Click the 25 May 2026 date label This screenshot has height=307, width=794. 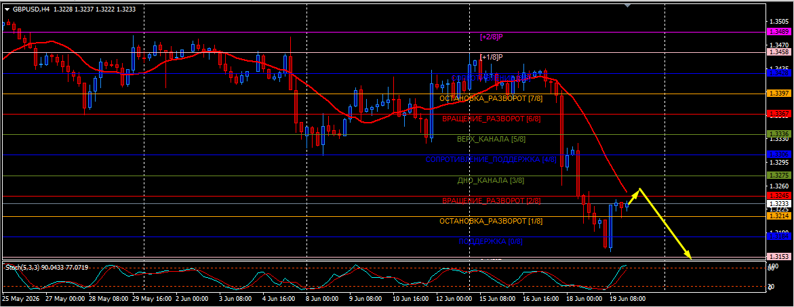[22, 299]
